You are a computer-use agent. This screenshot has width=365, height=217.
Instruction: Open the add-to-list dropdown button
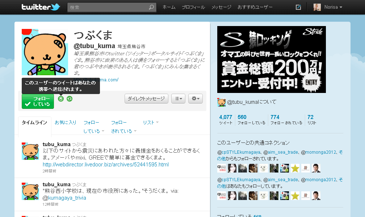178,99
